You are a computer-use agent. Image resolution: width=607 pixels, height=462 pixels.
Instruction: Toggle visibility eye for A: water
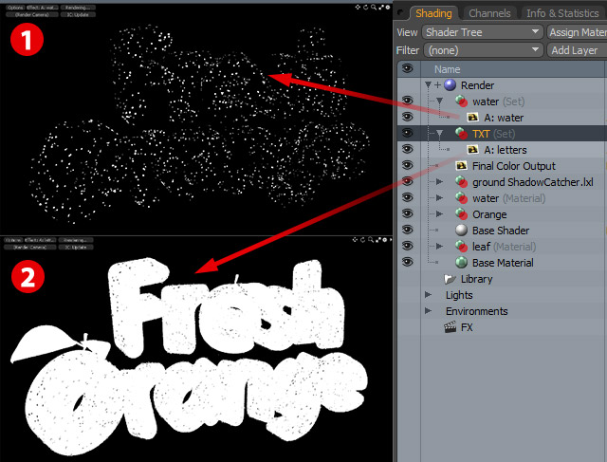[x=407, y=117]
